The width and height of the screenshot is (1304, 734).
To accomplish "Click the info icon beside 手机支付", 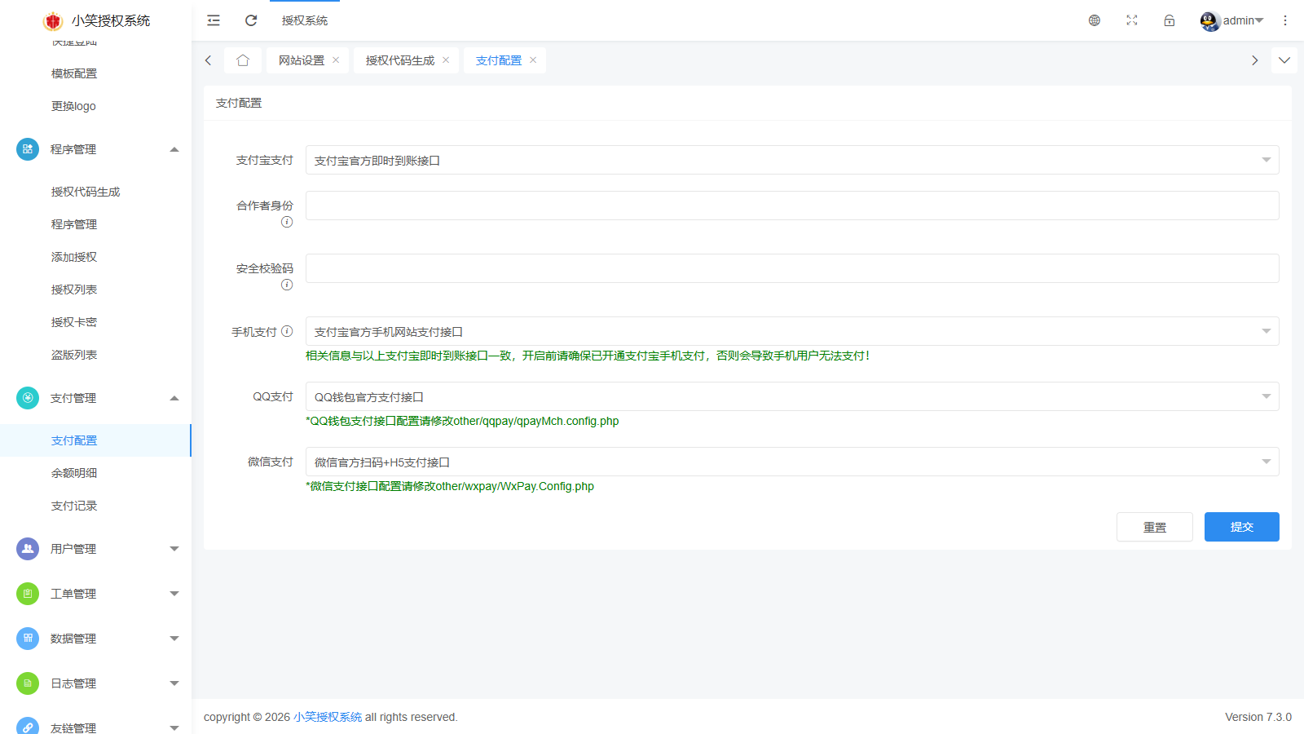I will click(287, 331).
